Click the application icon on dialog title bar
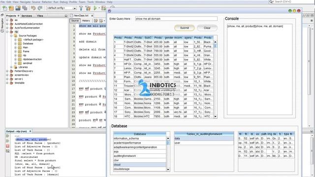The image size is (315, 177). pyautogui.click(x=109, y=11)
